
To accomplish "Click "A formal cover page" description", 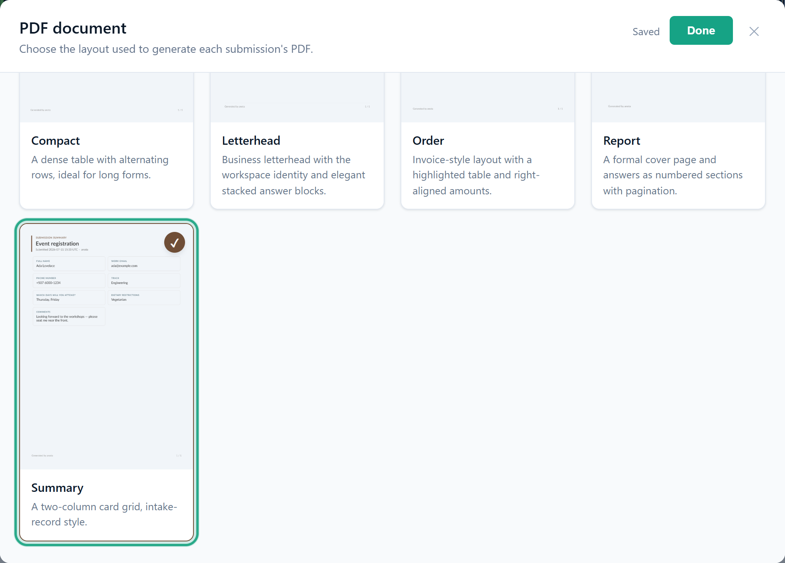I will click(673, 175).
